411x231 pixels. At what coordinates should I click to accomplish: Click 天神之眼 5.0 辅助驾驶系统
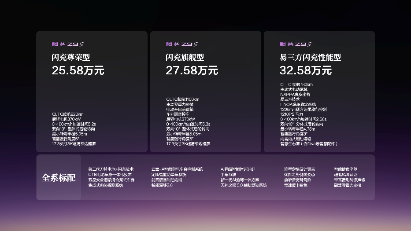pyautogui.click(x=244, y=185)
